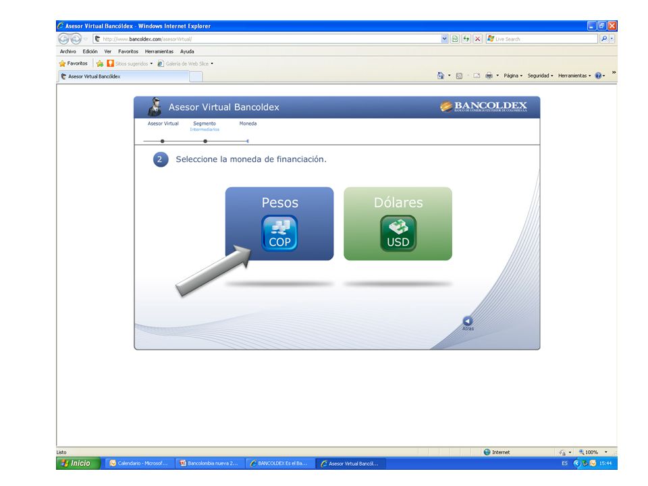This screenshot has width=648, height=486.
Task: Open the Favoritos menu in menu bar
Action: click(x=128, y=52)
